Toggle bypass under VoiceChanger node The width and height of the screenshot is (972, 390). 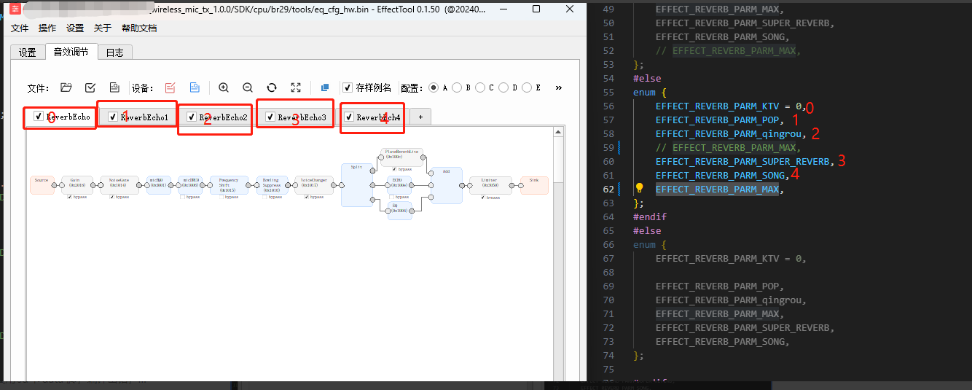pos(307,198)
